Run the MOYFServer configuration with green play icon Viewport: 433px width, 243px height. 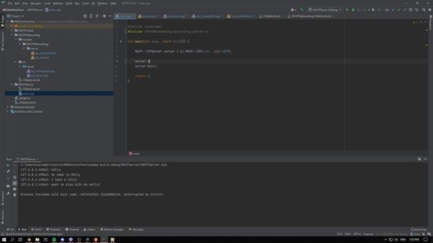[347, 9]
